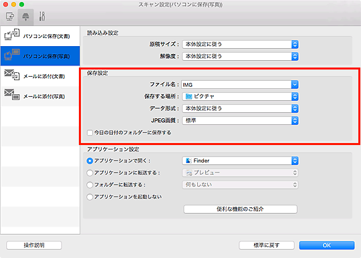361x258 pixels.
Task: Click the yellow minimize window button
Action: 13,5
